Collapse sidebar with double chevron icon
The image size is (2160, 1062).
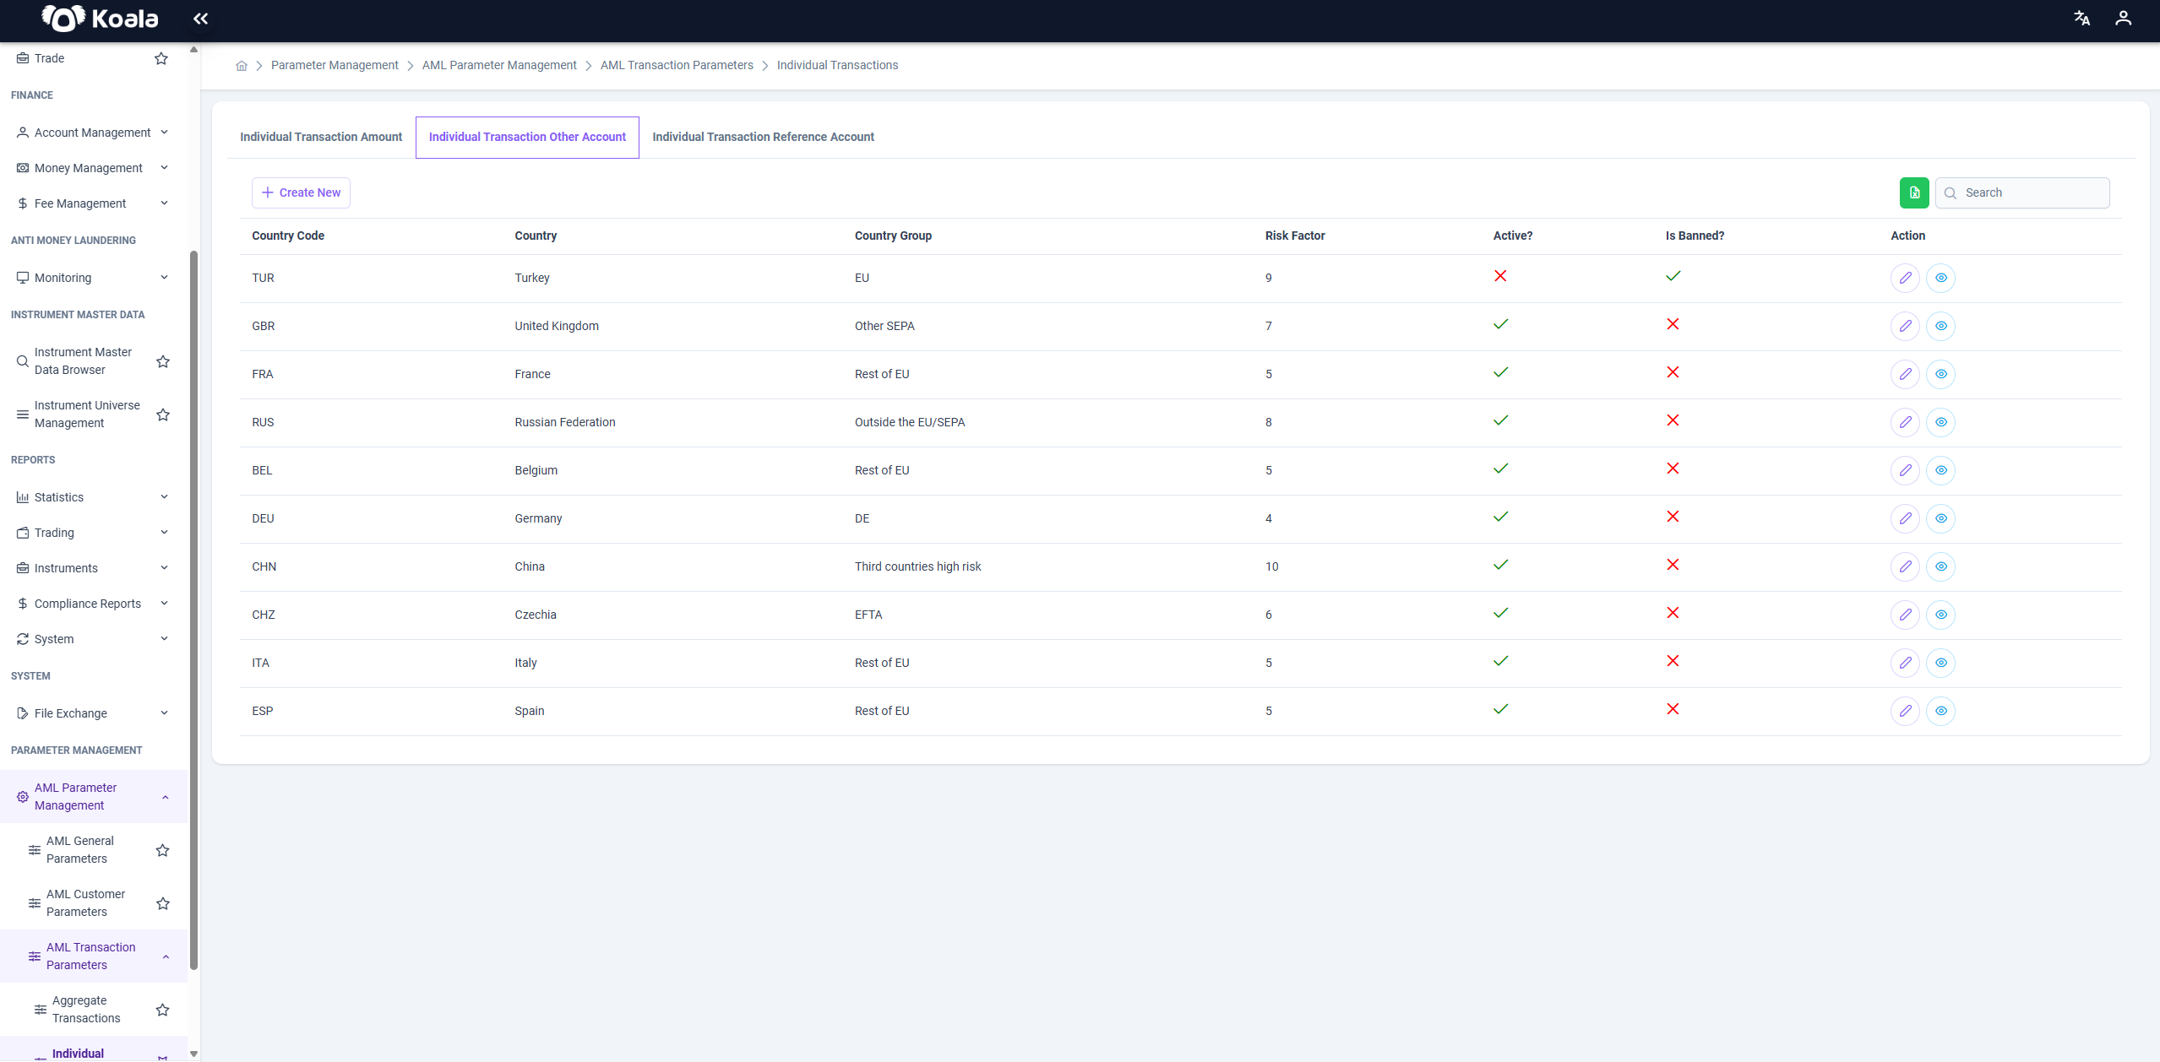point(200,19)
